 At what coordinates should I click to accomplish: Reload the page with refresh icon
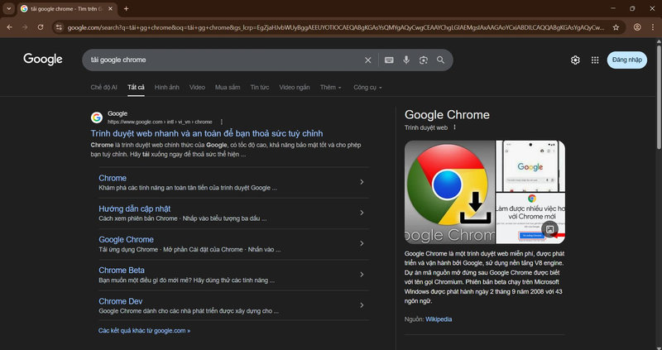(x=41, y=27)
